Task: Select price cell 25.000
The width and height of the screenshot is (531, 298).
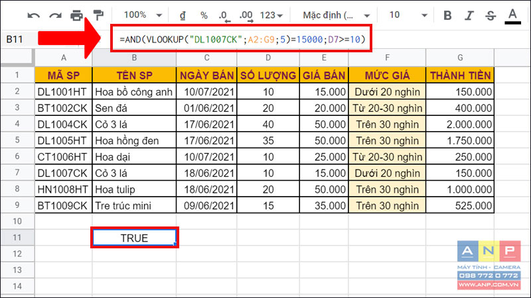Action: [324, 156]
